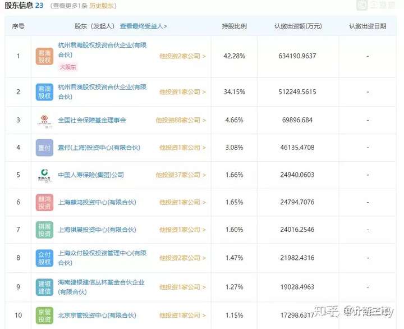Viewport: 404px width, 329px height.
Task: Click 建银建信 teal logo icon
Action: pos(44,287)
